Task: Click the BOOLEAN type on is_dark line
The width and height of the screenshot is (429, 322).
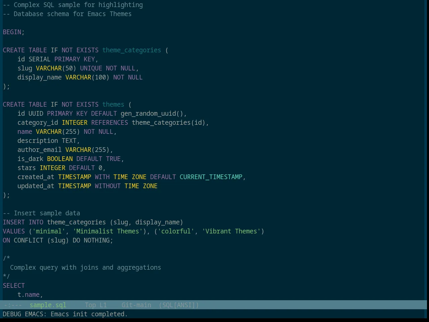Action: click(60, 159)
